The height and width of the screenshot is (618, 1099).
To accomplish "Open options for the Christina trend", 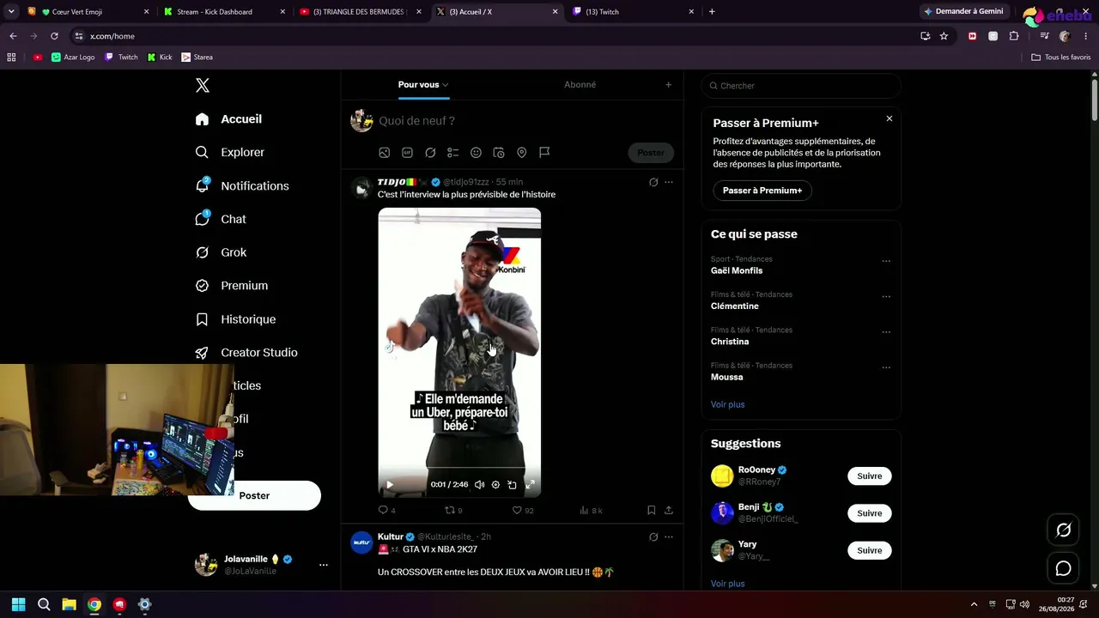I will tap(886, 333).
